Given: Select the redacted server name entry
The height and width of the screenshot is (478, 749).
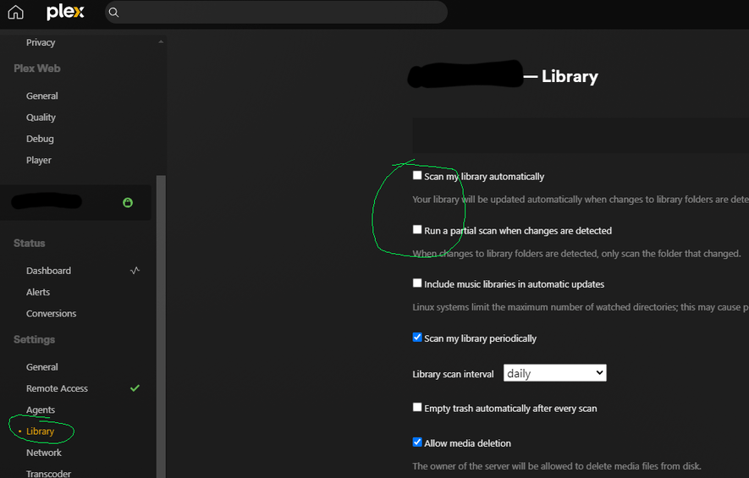Looking at the screenshot, I should tap(75, 202).
